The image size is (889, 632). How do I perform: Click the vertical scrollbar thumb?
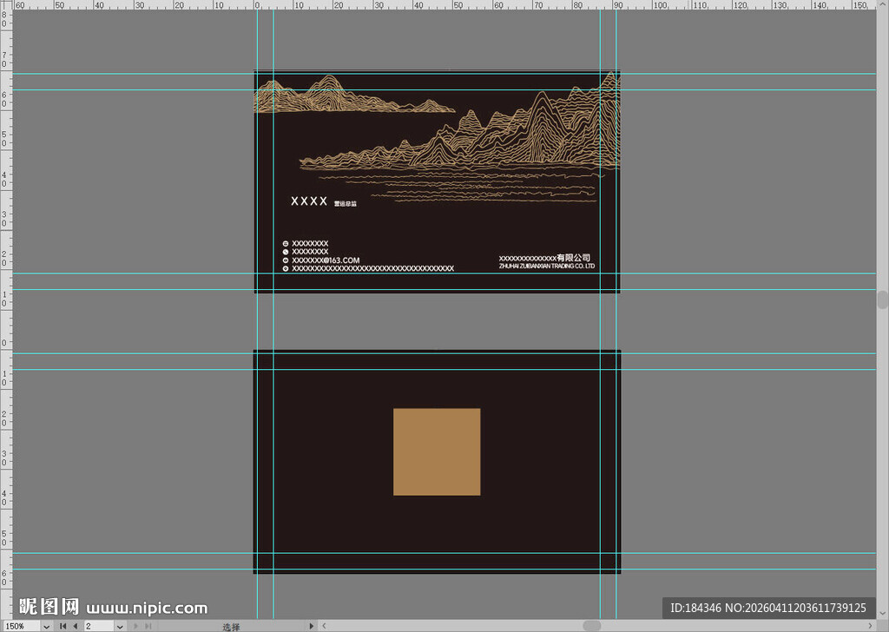pos(883,300)
